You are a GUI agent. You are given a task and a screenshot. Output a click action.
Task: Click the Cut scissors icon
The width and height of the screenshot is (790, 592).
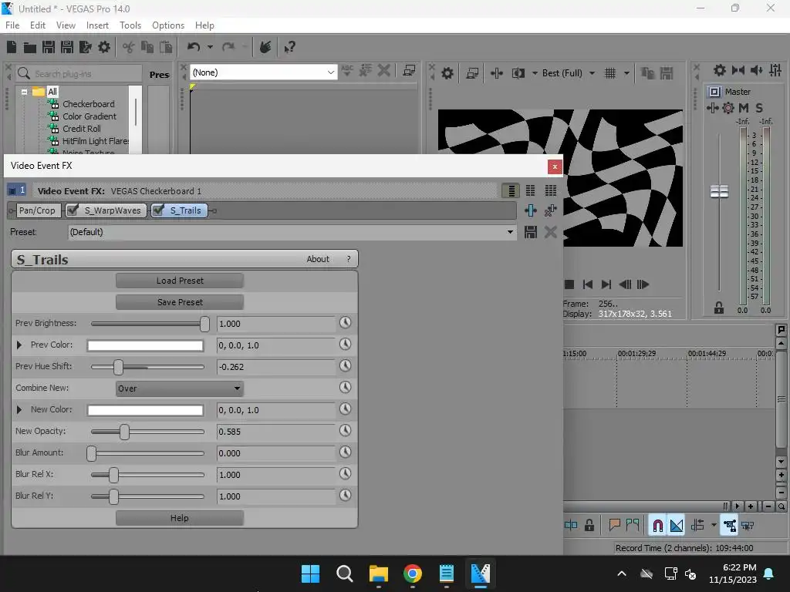(129, 47)
